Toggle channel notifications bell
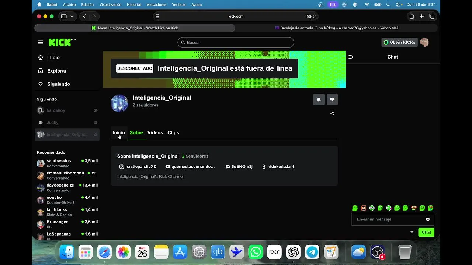The image size is (472, 265). (319, 99)
